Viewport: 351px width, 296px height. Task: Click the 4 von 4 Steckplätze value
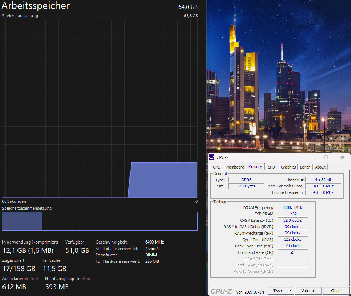[152, 249]
